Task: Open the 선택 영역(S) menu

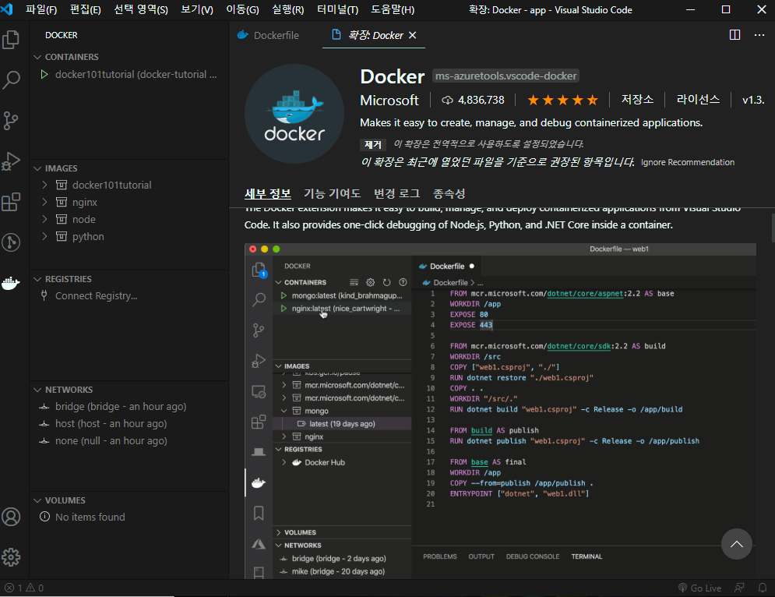Action: point(141,9)
